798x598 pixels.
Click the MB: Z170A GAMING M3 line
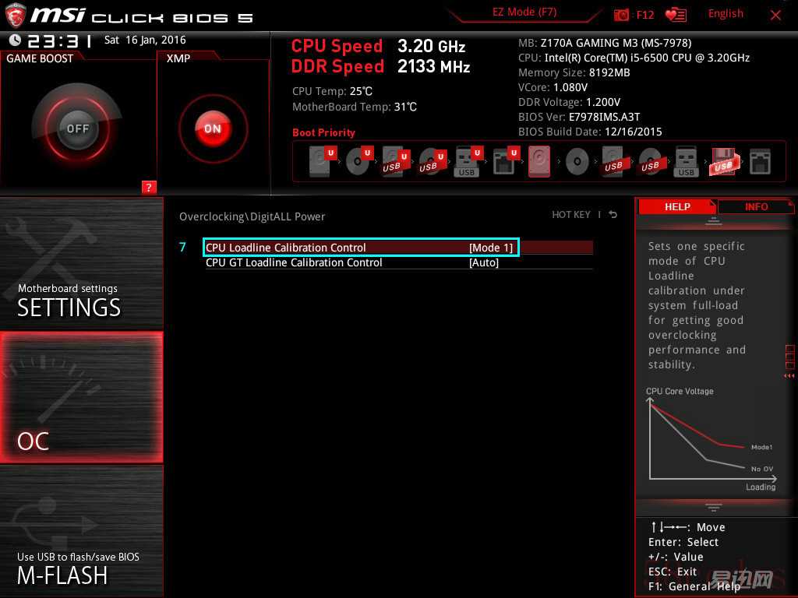click(605, 44)
